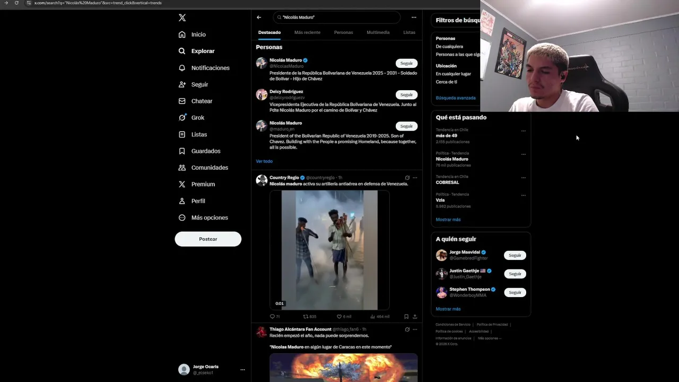Screen dimensions: 679x382
Task: Click 'Mostrar más' under A quién seguir
Action: (448, 309)
